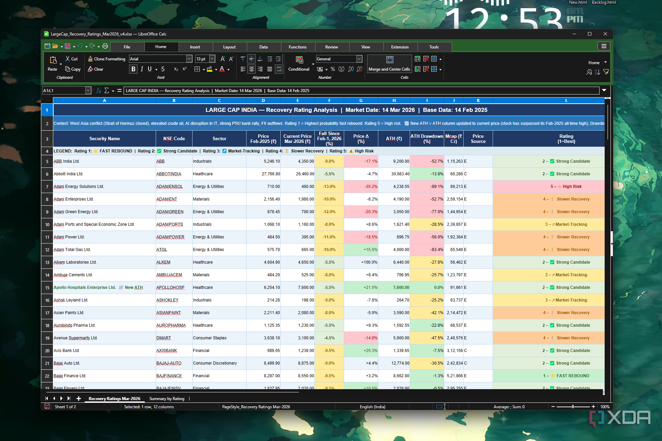Screen dimensions: 662x441
Task: Click the AutoFilter funnel icon
Action: [606, 72]
